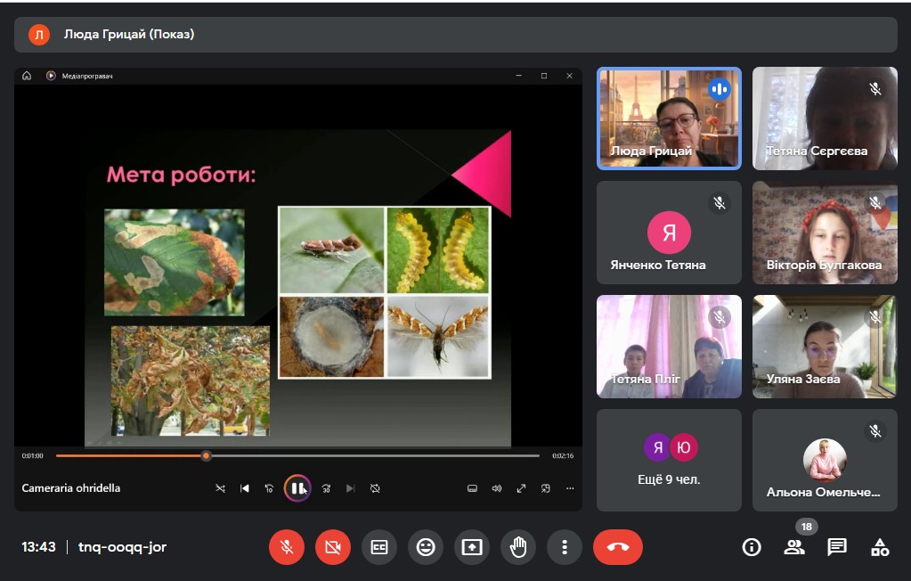Turn on your camera
This screenshot has width=911, height=581.
point(333,547)
